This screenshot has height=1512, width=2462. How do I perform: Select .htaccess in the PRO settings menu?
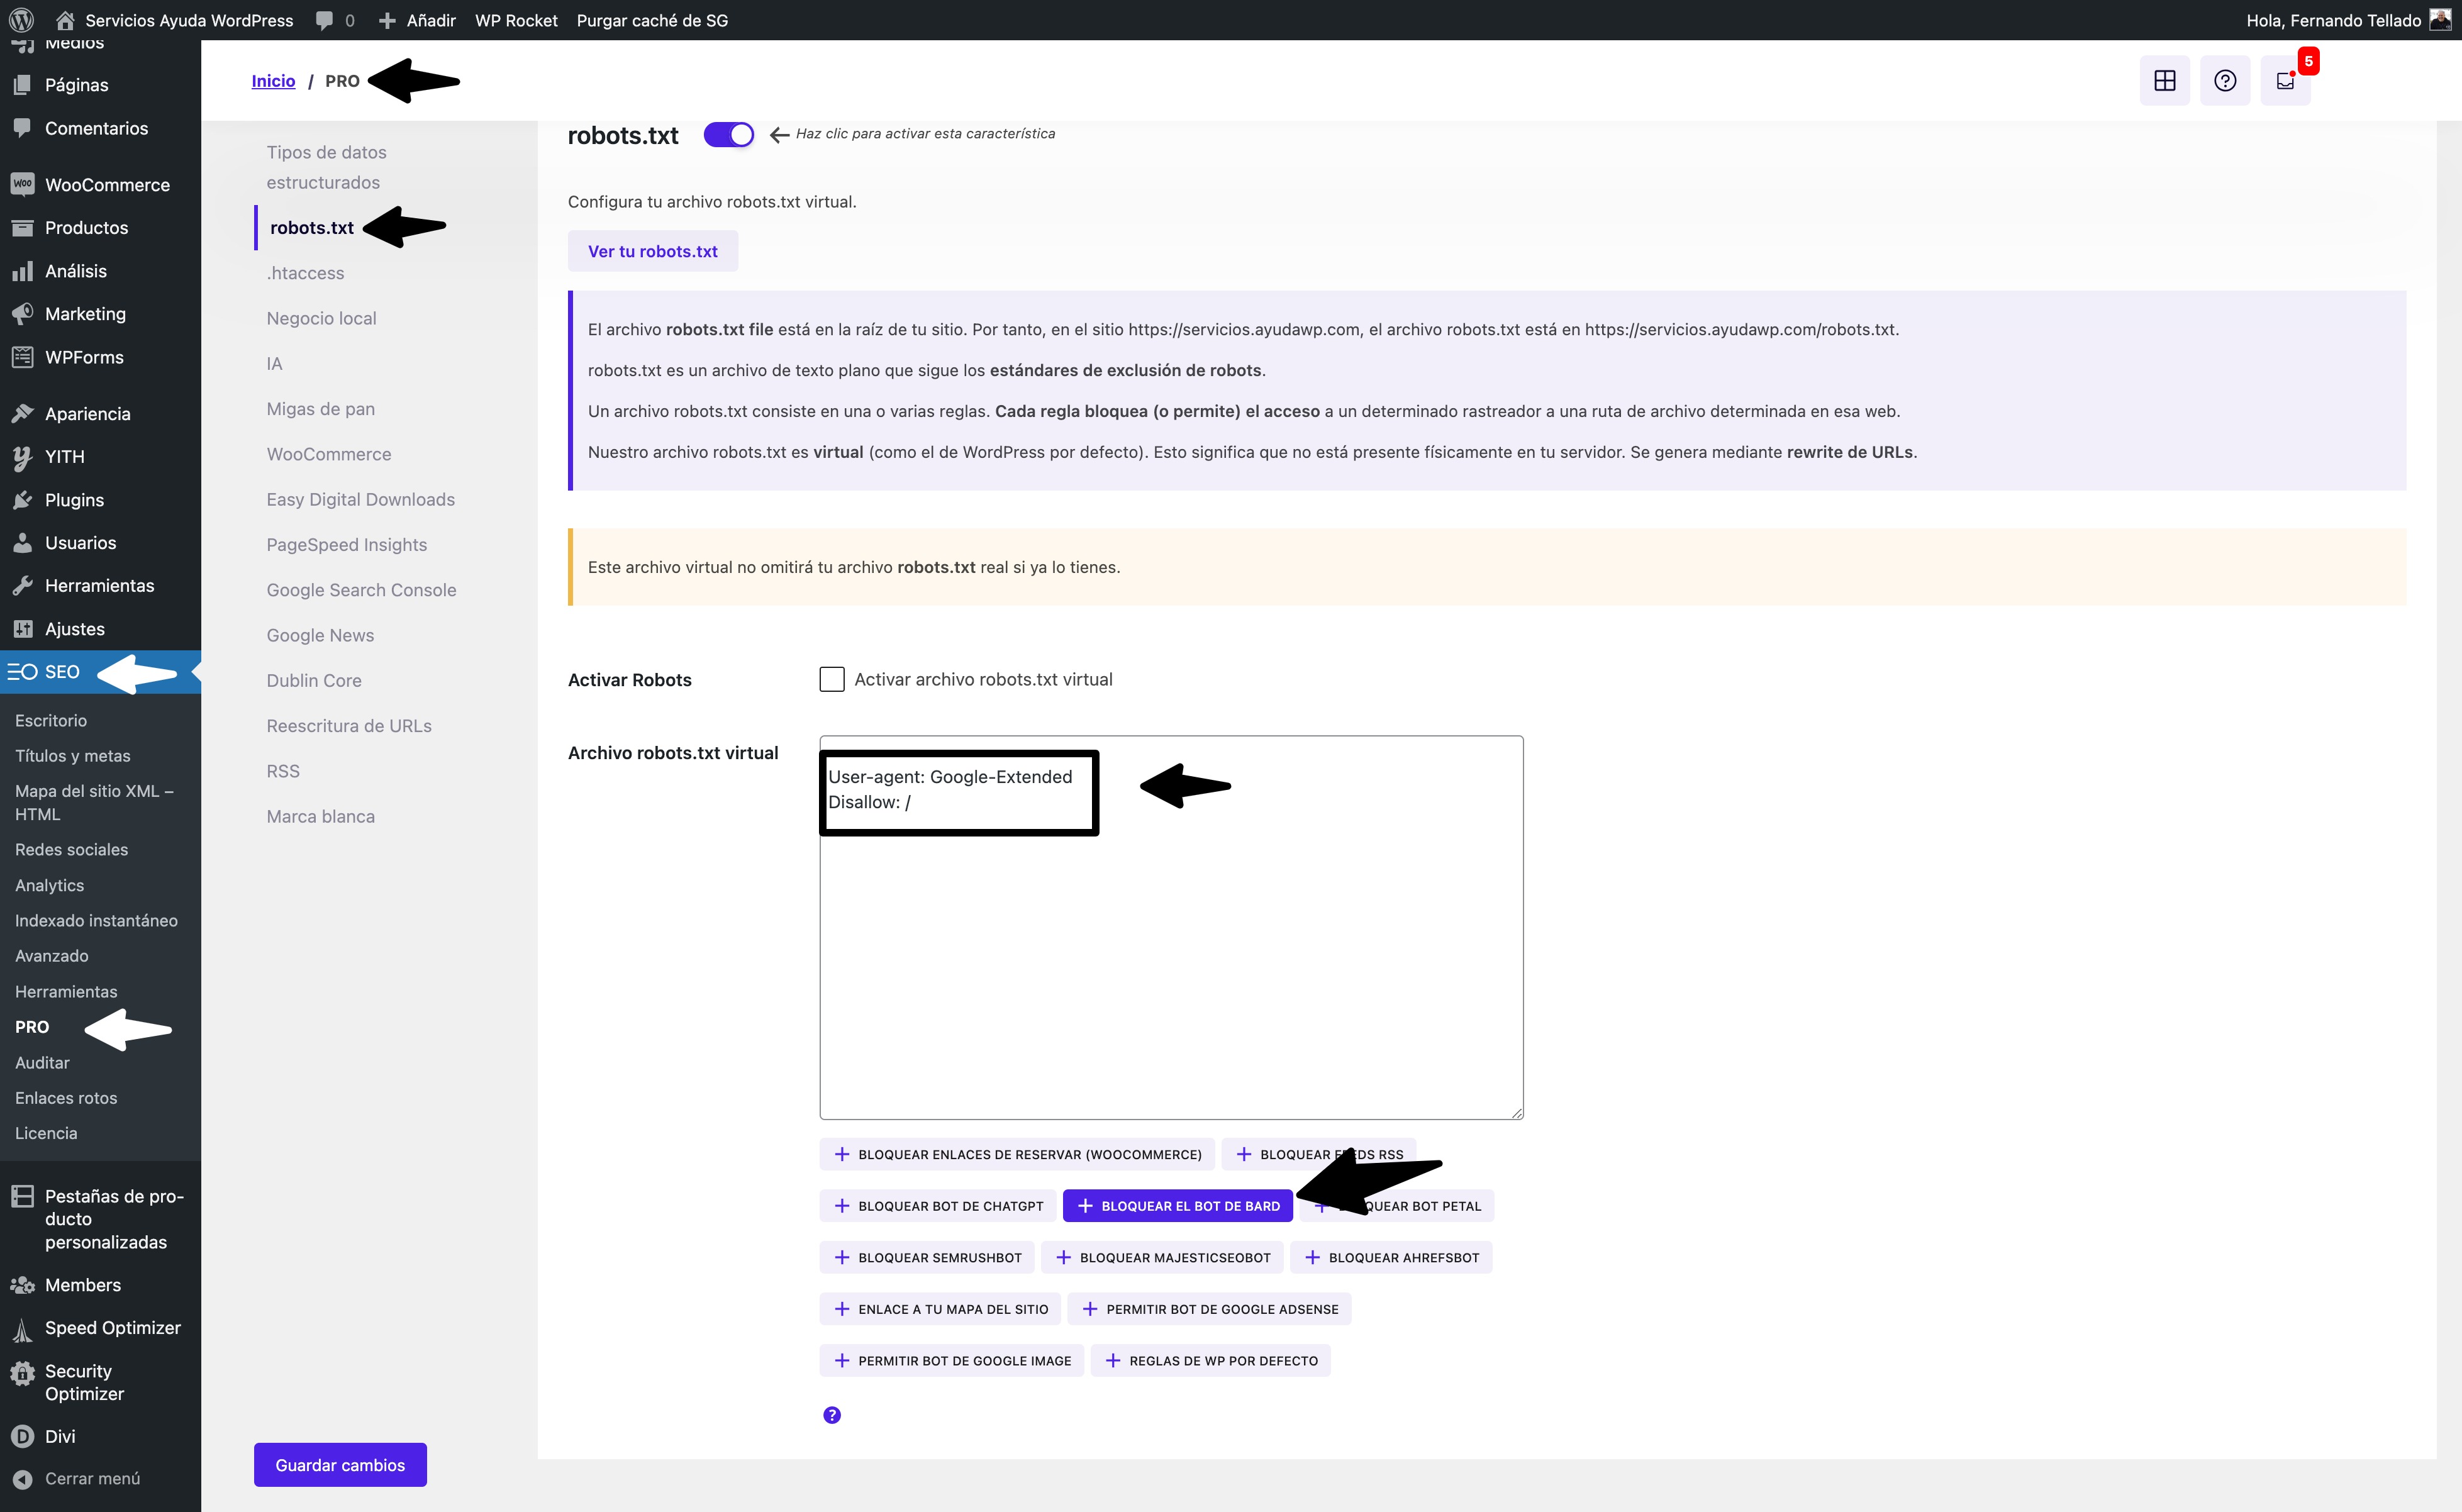305,273
